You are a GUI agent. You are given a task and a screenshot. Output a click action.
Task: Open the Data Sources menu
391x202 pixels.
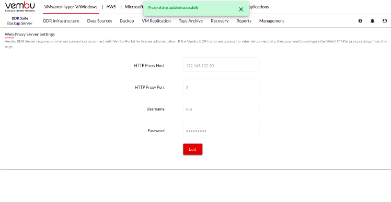(x=99, y=21)
